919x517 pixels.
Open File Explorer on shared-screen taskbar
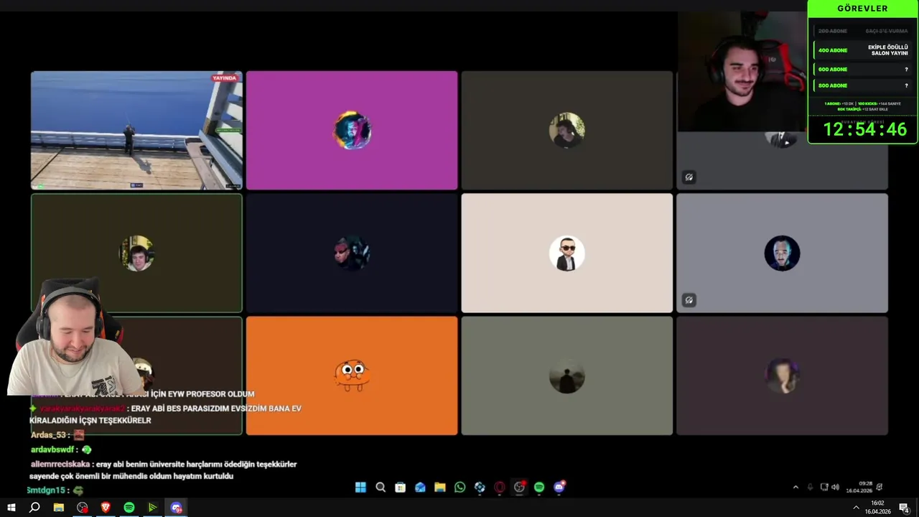point(440,487)
